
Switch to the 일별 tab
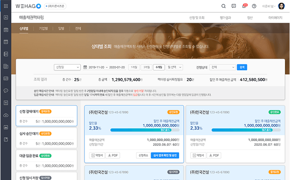(61, 29)
